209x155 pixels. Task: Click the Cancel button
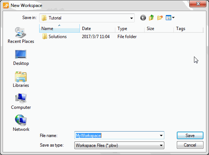pos(190,145)
